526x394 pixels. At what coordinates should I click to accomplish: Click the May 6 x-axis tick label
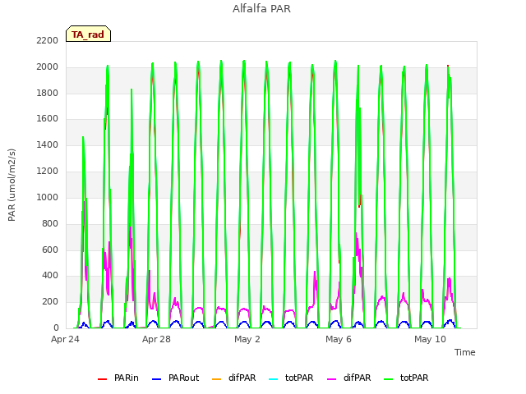[339, 339]
